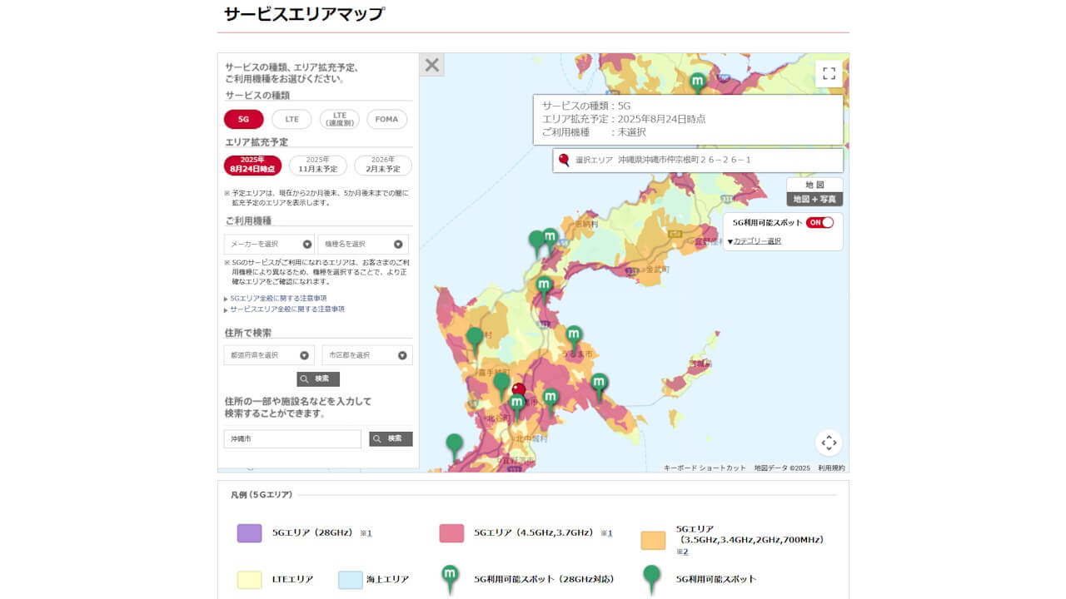Click the red pin icon in the 選択エリア box
Viewport: 1066px width, 599px height.
pos(565,160)
